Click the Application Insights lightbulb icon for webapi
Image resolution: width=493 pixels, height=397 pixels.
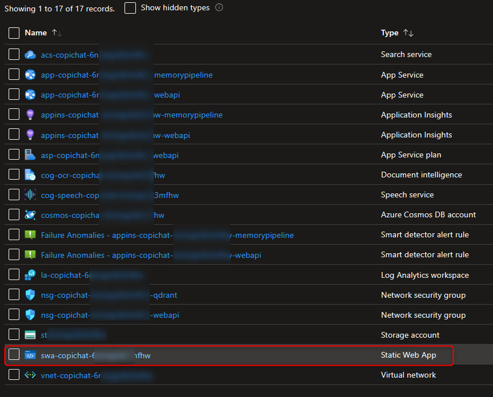30,135
